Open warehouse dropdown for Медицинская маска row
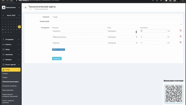Screen dimensions: 186x105 click(x=122, y=37)
